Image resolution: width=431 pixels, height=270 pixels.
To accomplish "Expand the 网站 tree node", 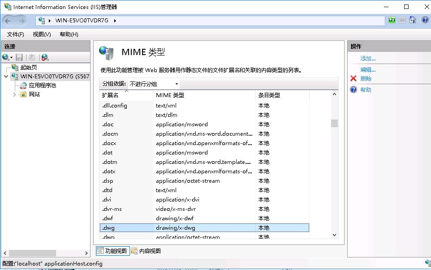I will pos(15,94).
